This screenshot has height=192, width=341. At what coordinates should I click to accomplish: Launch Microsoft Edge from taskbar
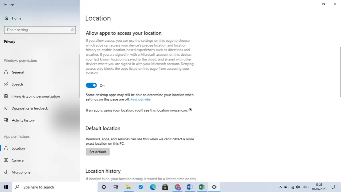pos(153,187)
